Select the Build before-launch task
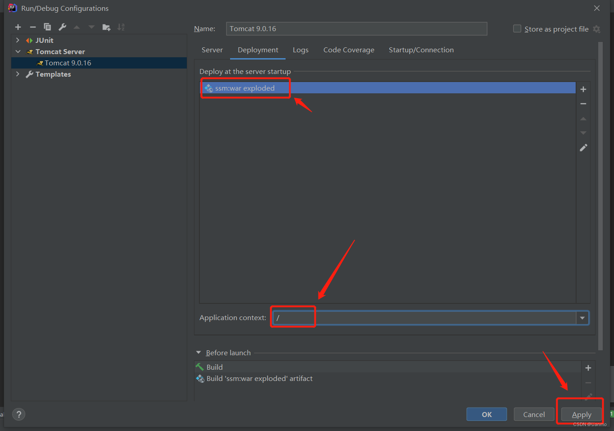The width and height of the screenshot is (614, 431). pos(388,367)
